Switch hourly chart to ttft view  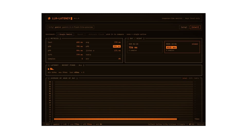click(190, 78)
